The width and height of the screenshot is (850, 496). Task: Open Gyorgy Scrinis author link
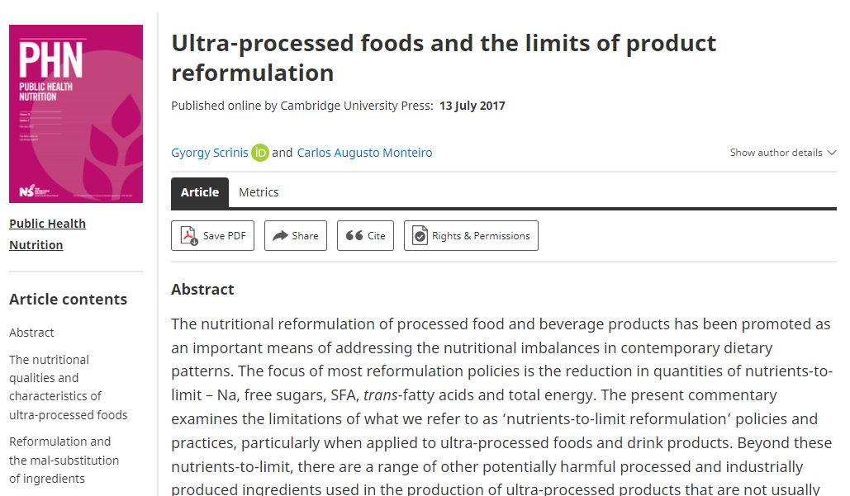(x=210, y=153)
